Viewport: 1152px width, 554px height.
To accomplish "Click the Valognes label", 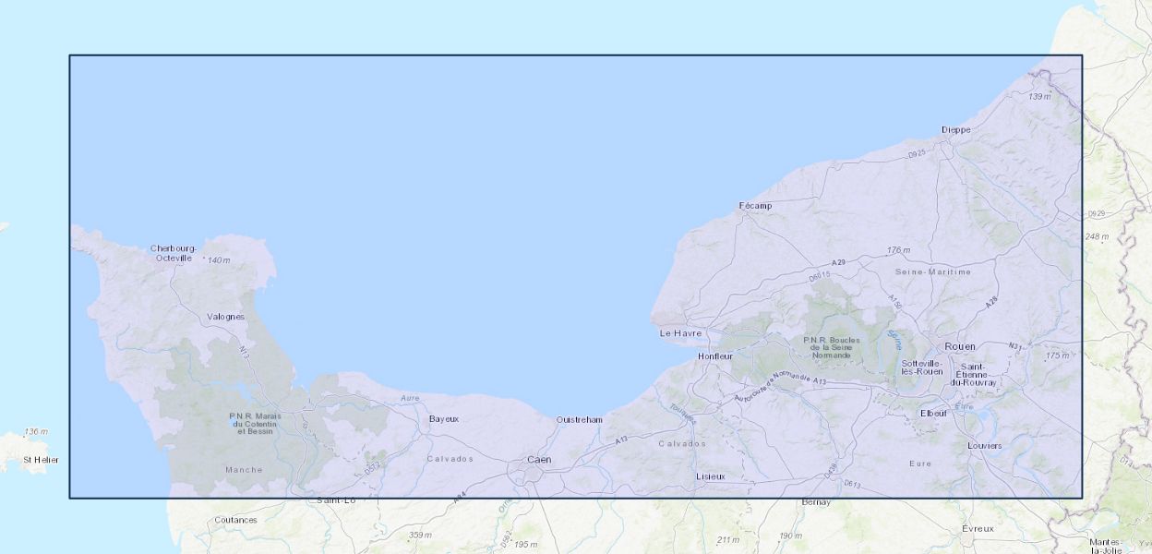I will [225, 317].
